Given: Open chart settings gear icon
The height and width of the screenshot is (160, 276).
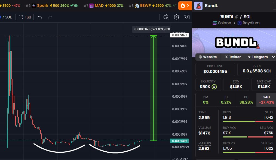Looking at the screenshot, I should coord(176,17).
